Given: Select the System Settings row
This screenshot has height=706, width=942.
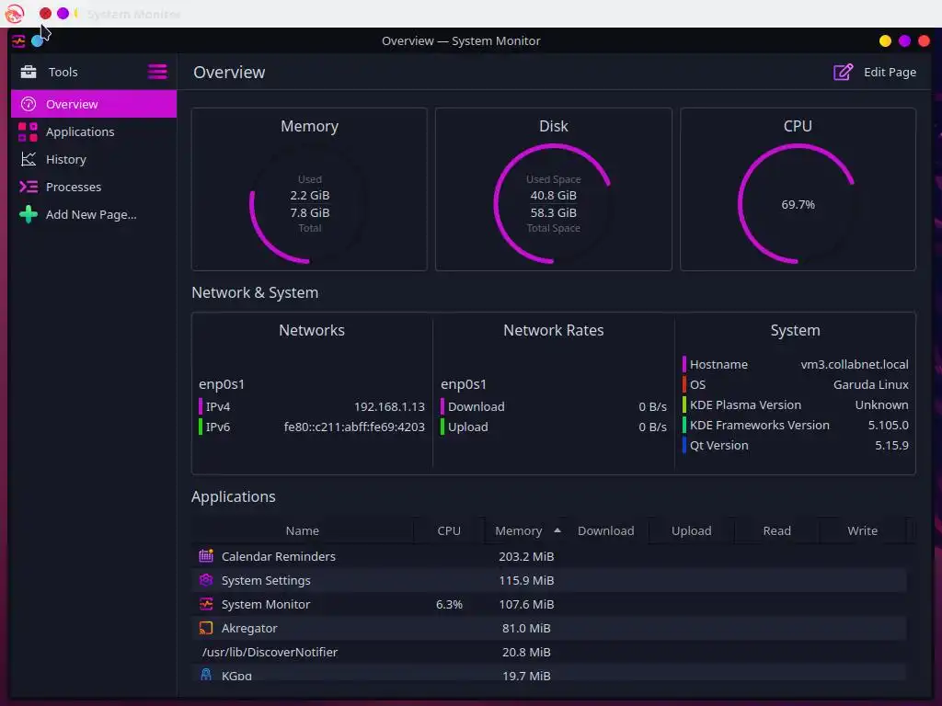Looking at the screenshot, I should pos(549,581).
